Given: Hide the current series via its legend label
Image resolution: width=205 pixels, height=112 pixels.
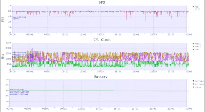Looking at the screenshot, I should point(199,81).
